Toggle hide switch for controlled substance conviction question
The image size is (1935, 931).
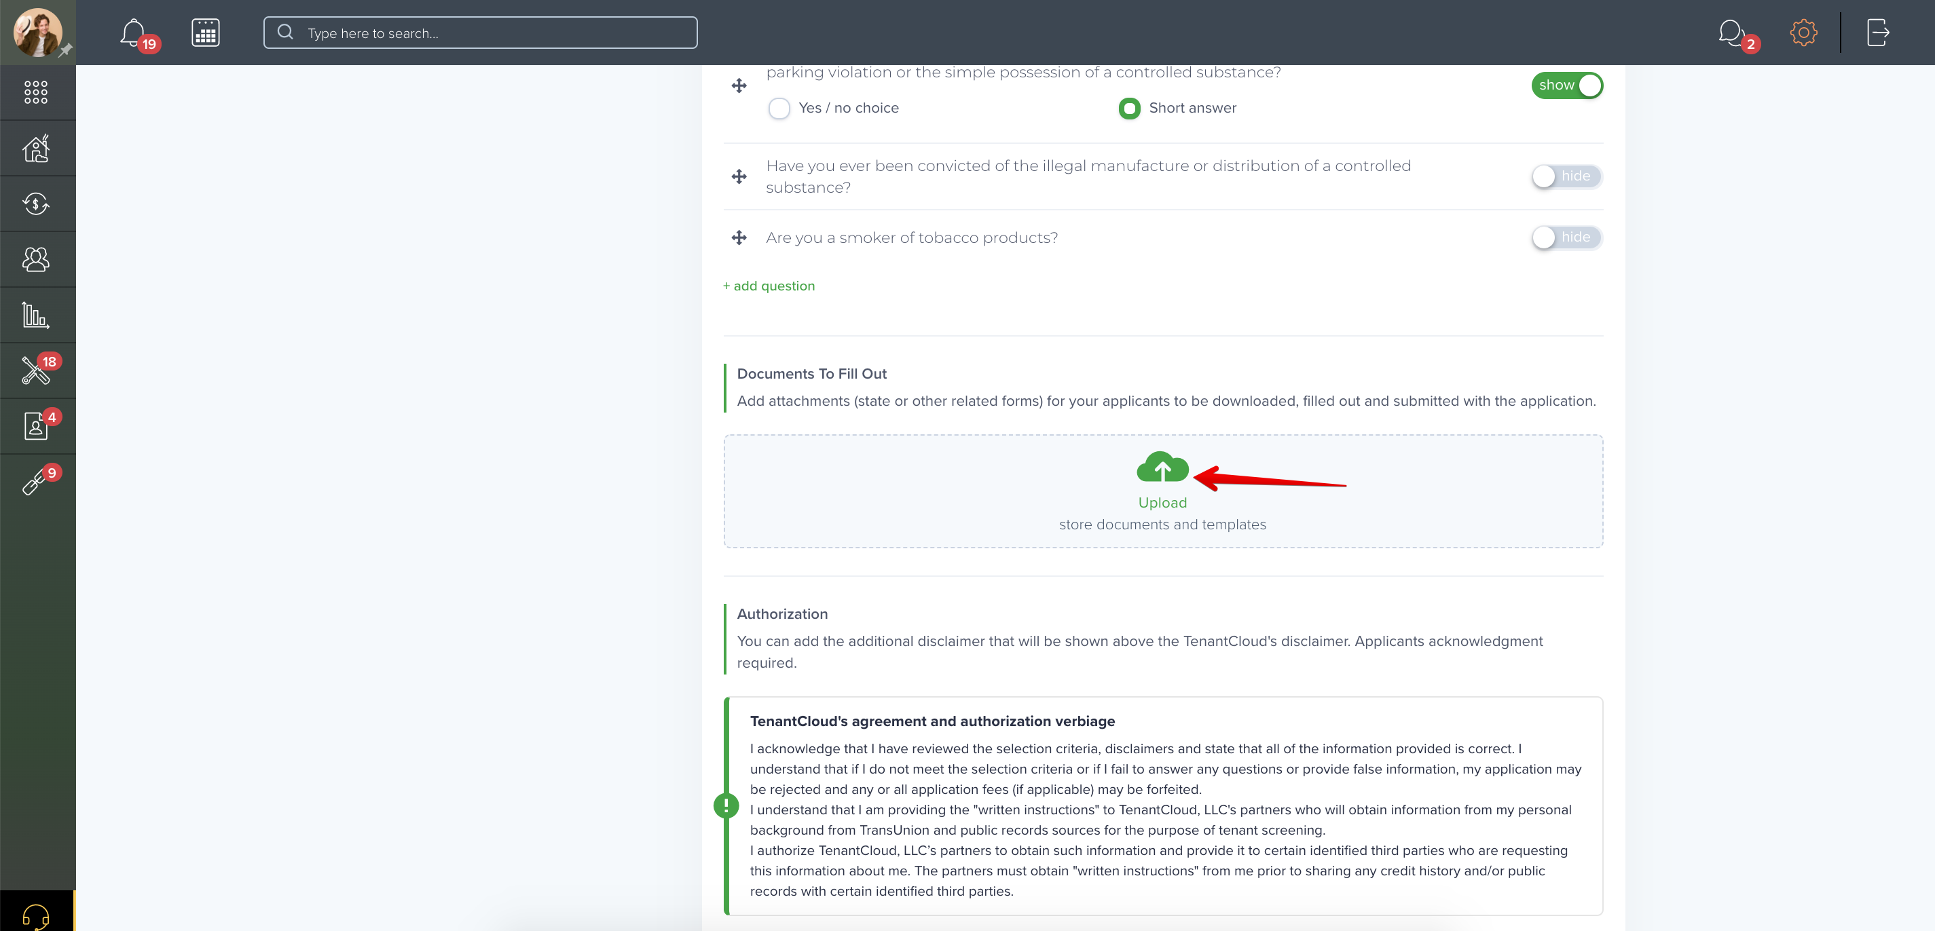[x=1567, y=176]
